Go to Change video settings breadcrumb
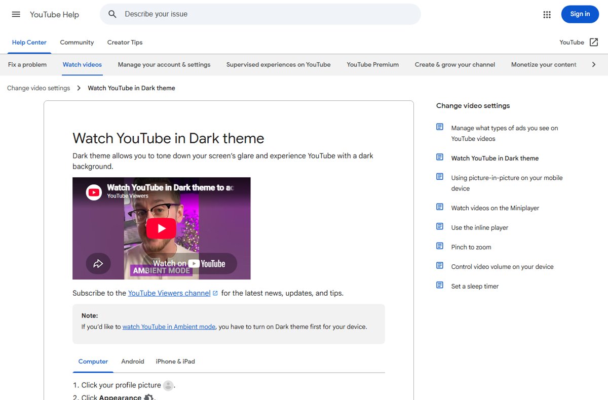The height and width of the screenshot is (400, 608). 39,88
